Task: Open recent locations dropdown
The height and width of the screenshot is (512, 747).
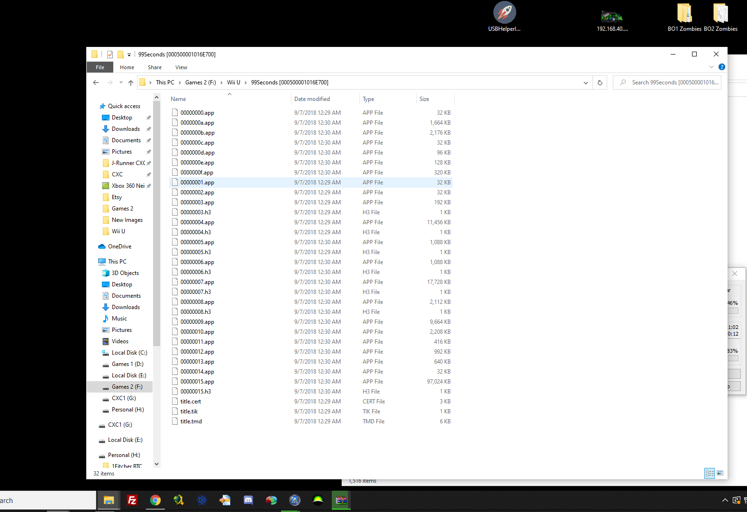Action: click(121, 82)
